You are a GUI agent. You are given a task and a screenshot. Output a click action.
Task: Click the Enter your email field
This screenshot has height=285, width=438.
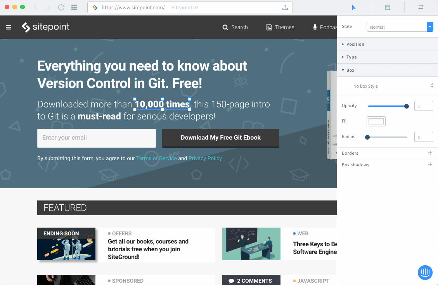[97, 138]
